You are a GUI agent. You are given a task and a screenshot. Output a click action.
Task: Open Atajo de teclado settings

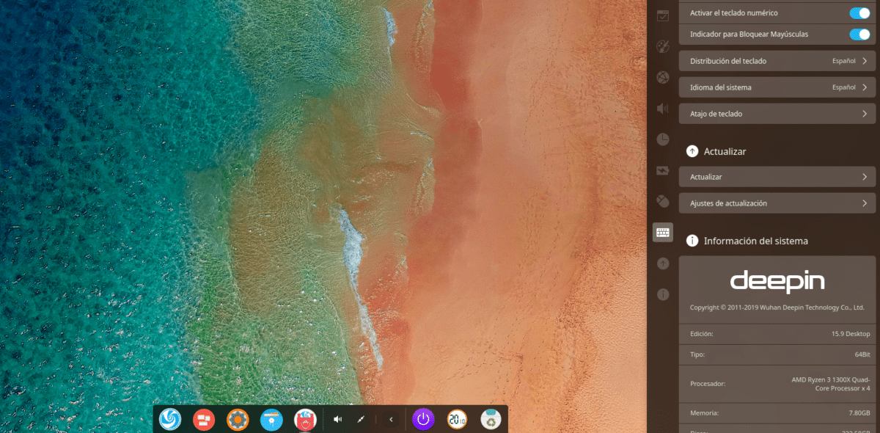point(777,114)
